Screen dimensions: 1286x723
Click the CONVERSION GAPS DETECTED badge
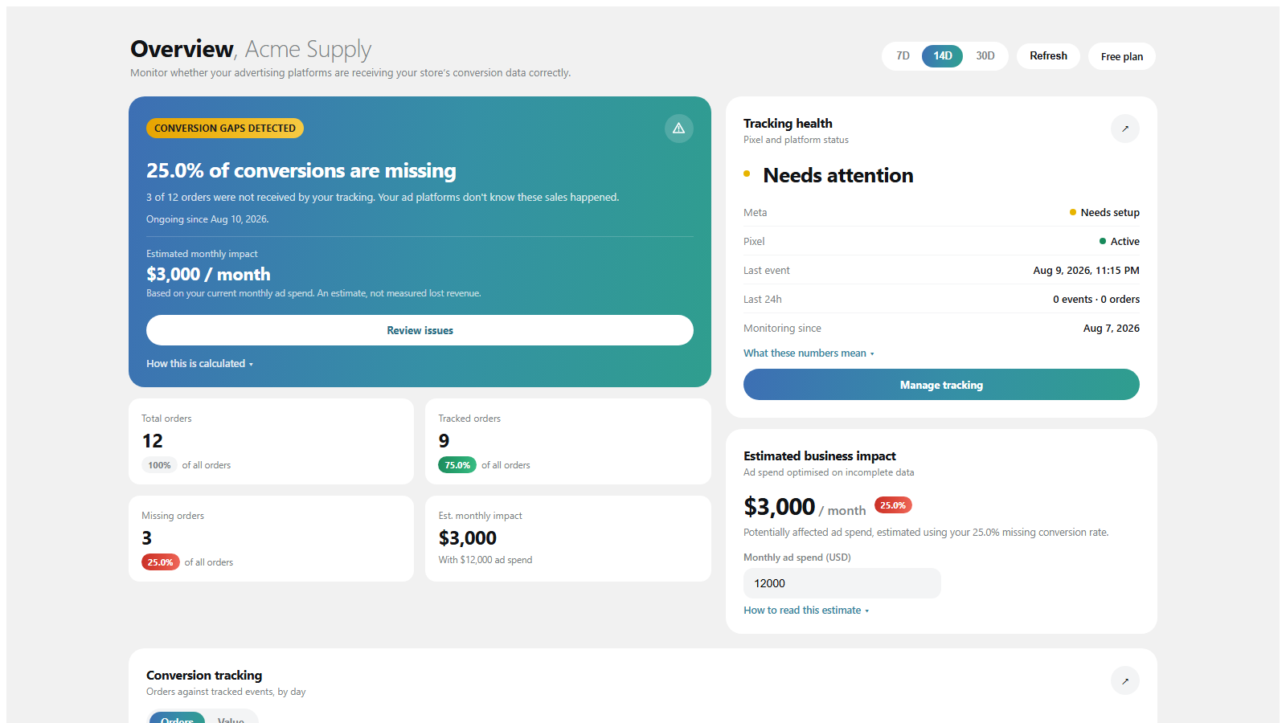pos(225,128)
